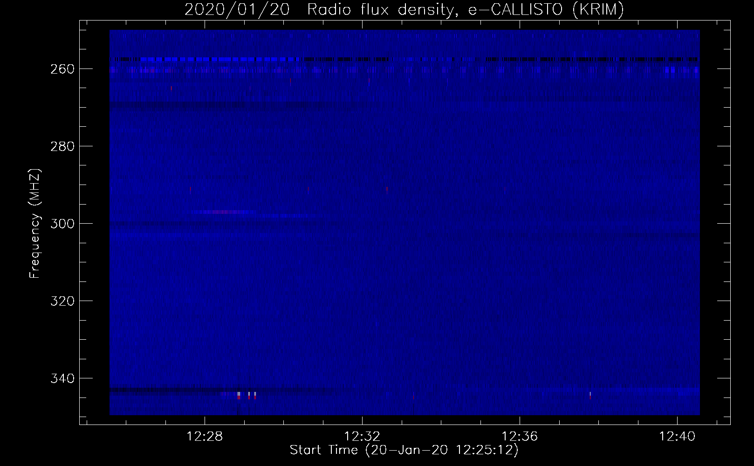Image resolution: width=754 pixels, height=466 pixels.
Task: Click the 12:28 time tick label
Action: coord(205,436)
